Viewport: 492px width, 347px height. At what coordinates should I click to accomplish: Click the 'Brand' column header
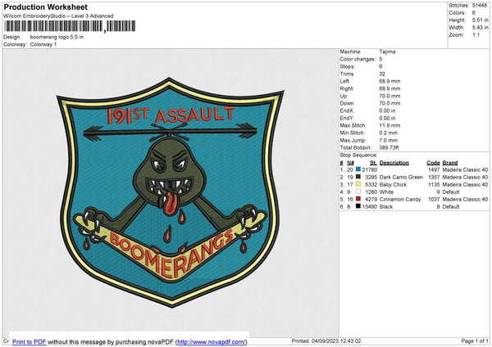click(x=450, y=163)
